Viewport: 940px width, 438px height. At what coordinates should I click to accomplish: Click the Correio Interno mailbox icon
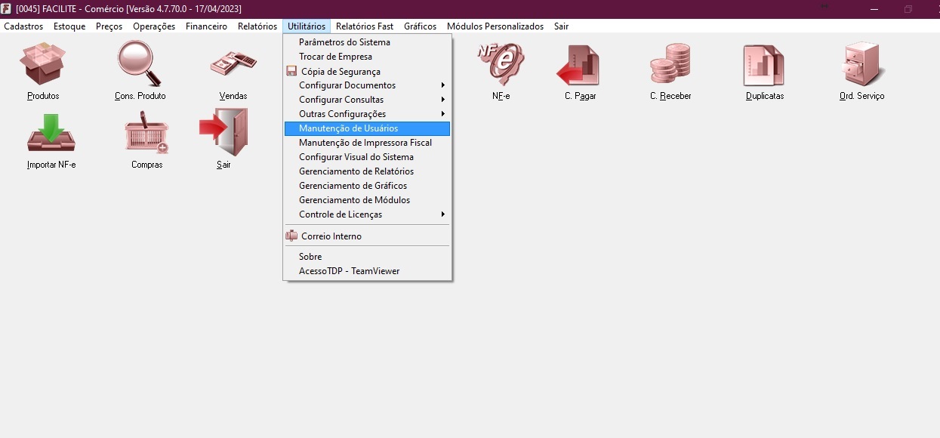291,236
